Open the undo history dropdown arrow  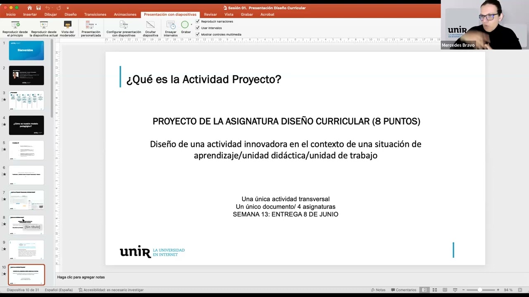click(52, 8)
